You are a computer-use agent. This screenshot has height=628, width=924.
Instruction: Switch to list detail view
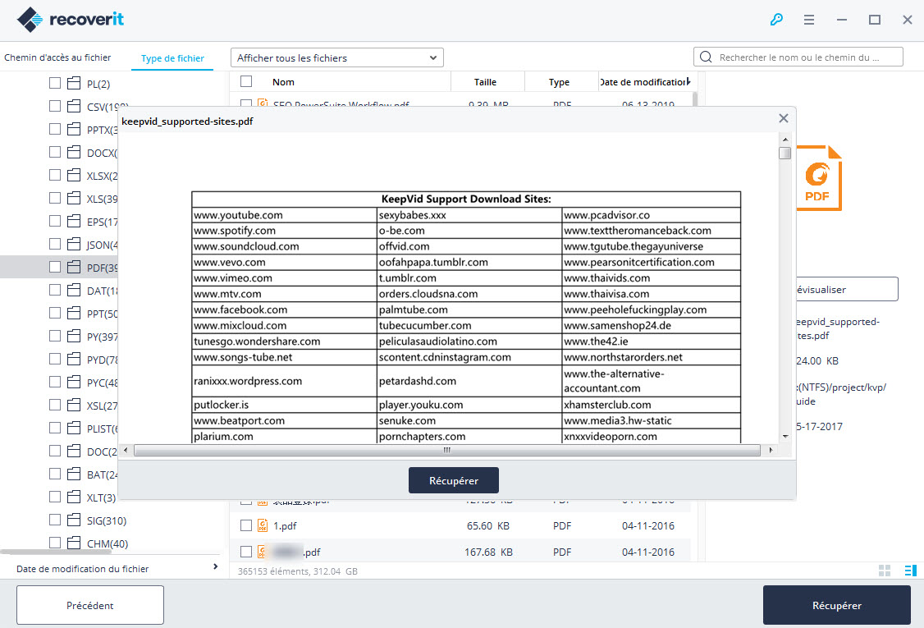[x=910, y=571]
